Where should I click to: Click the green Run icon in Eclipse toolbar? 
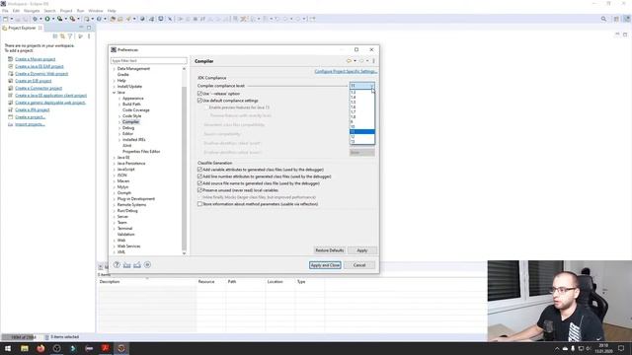(x=47, y=19)
